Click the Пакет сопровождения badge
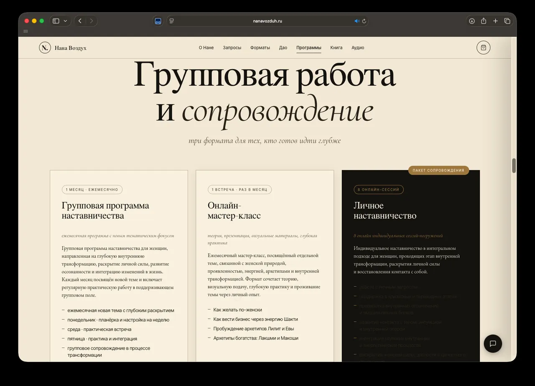 (438, 170)
